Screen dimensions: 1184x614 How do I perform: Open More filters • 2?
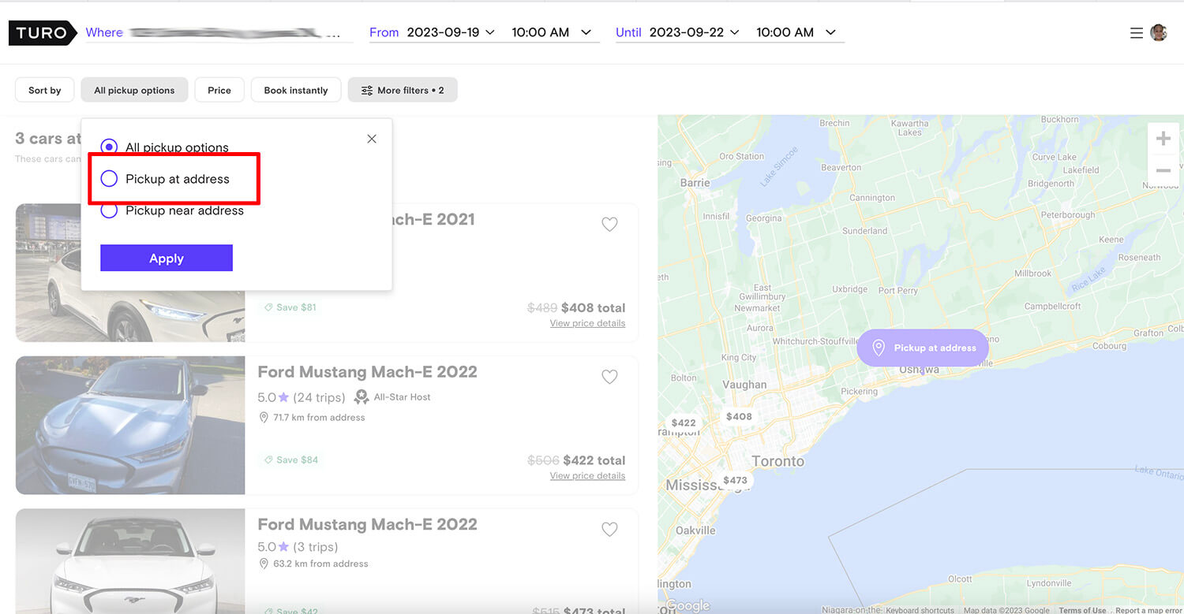pyautogui.click(x=403, y=90)
